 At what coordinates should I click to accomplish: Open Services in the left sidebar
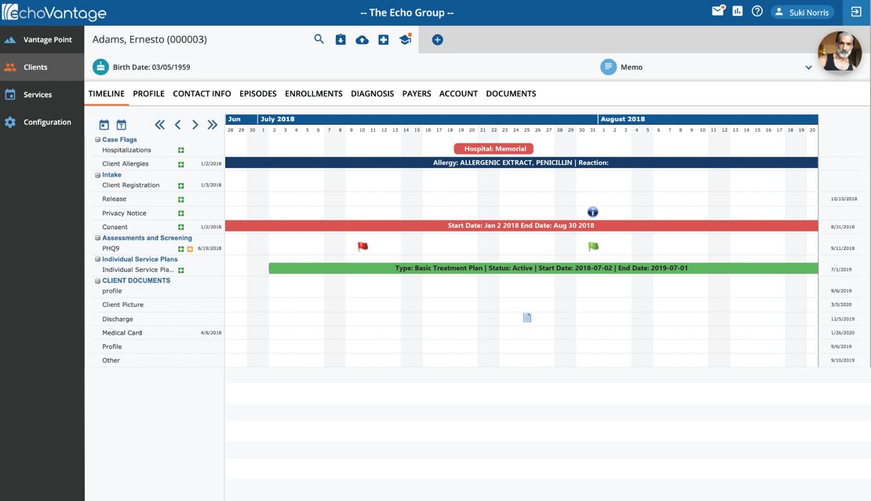click(38, 95)
